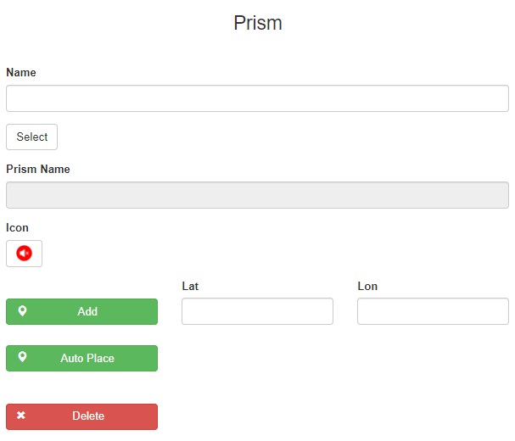Click the Name text field

(257, 98)
